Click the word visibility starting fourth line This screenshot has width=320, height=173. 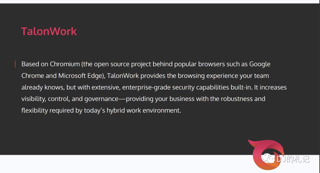pyautogui.click(x=34, y=99)
